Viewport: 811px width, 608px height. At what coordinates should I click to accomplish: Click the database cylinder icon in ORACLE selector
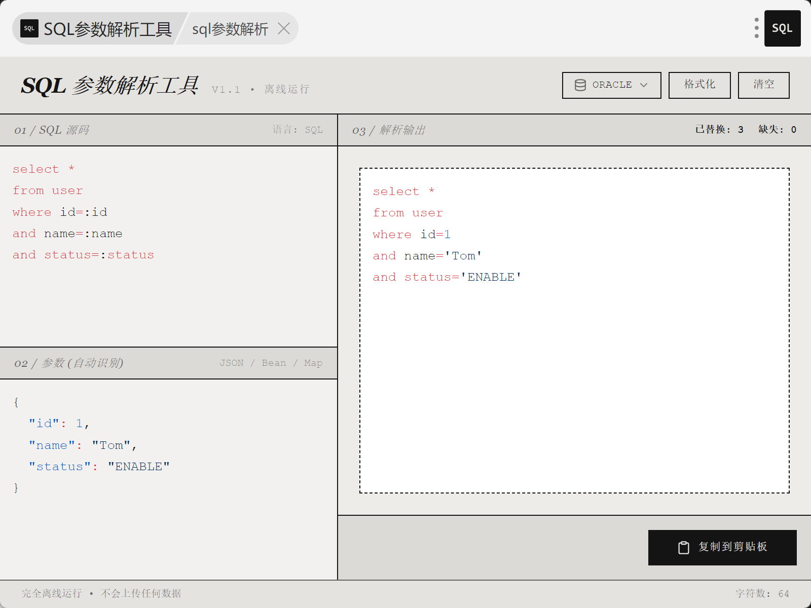click(580, 85)
